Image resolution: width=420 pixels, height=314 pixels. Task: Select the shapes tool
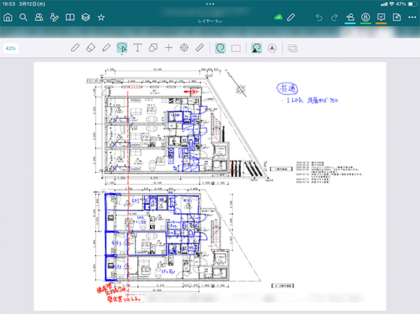pos(153,48)
